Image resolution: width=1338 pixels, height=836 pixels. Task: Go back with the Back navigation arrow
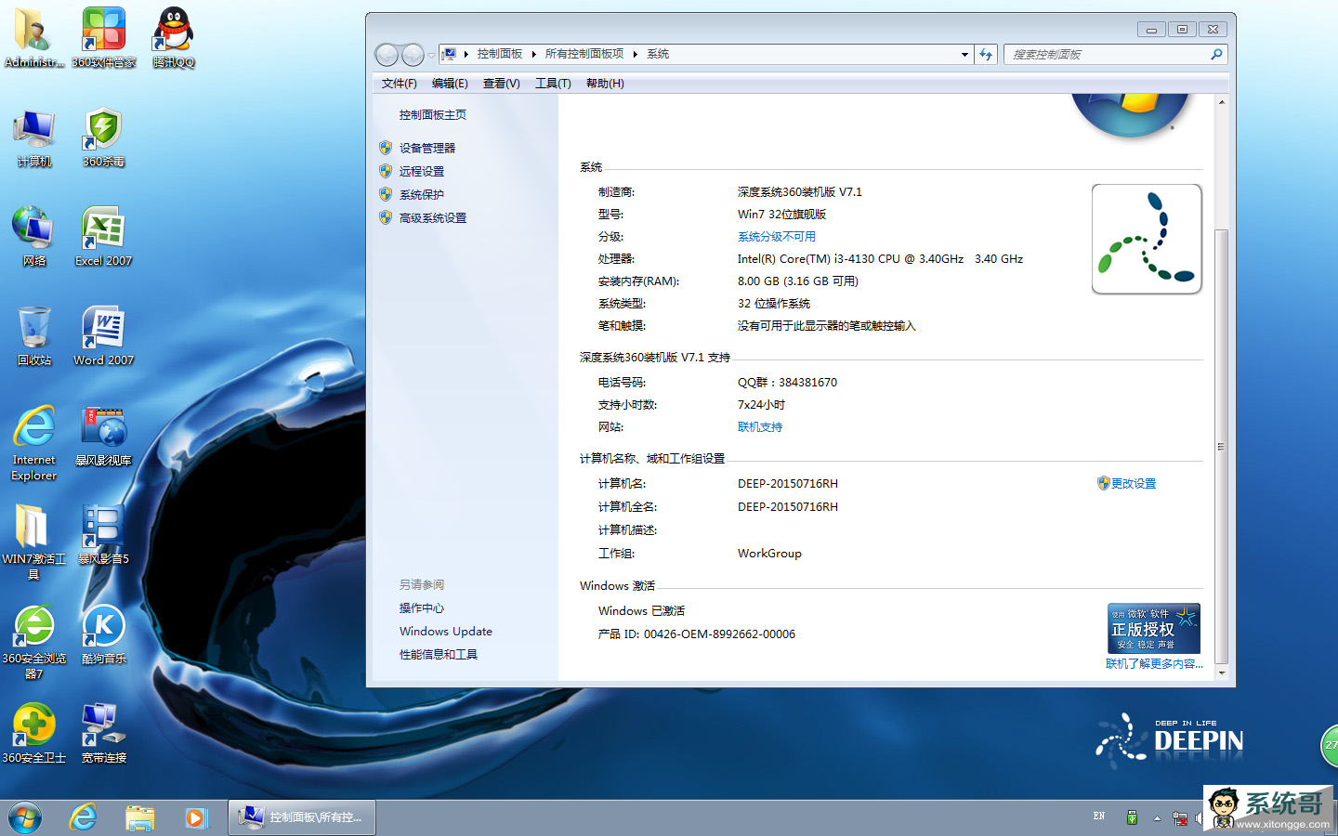(x=387, y=55)
